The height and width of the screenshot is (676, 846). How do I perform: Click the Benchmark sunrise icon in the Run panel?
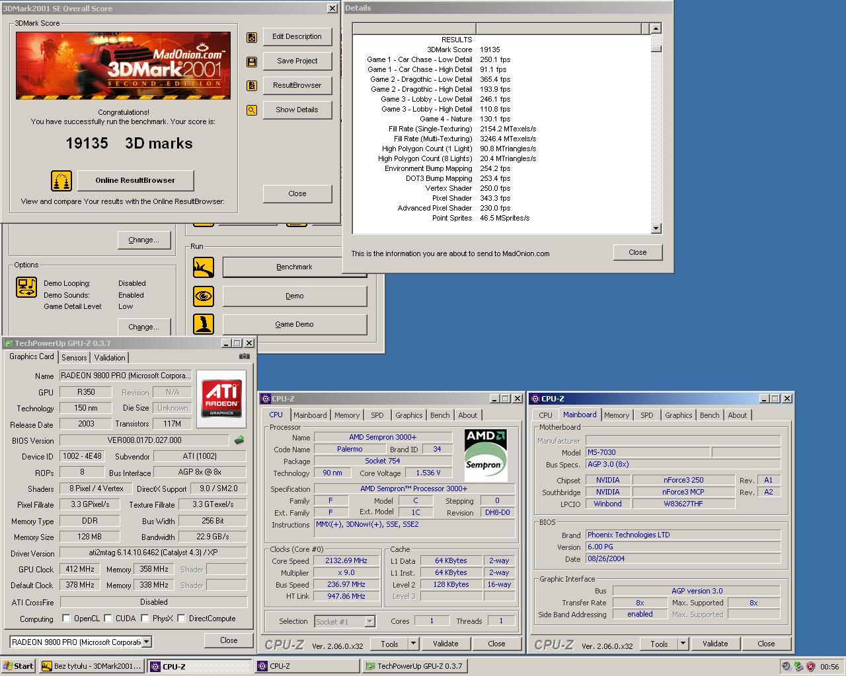click(204, 267)
